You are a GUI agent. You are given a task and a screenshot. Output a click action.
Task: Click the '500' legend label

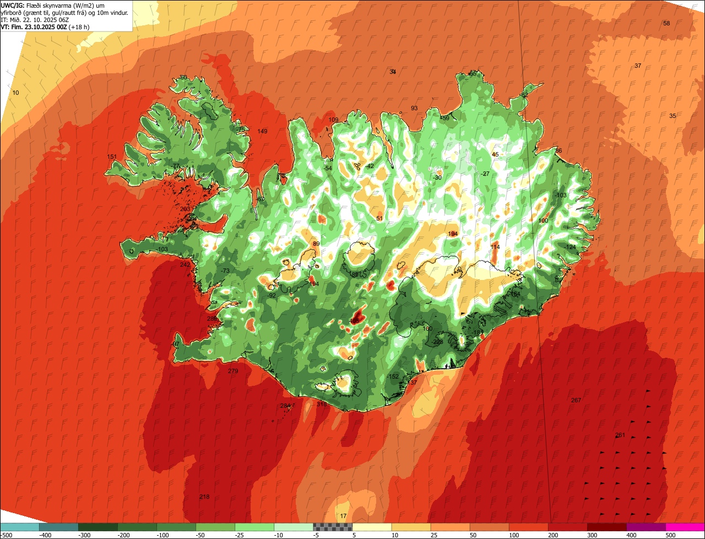671,535
